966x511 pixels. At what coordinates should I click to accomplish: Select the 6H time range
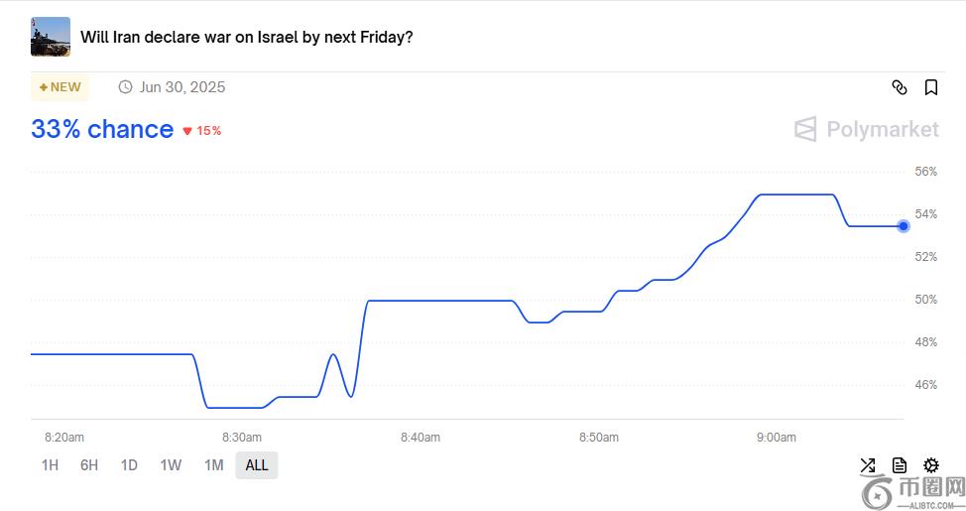tap(89, 465)
